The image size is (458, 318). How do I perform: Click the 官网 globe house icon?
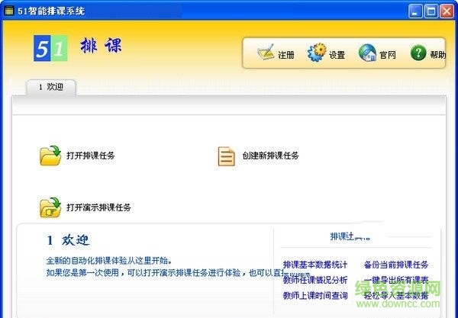pyautogui.click(x=367, y=53)
